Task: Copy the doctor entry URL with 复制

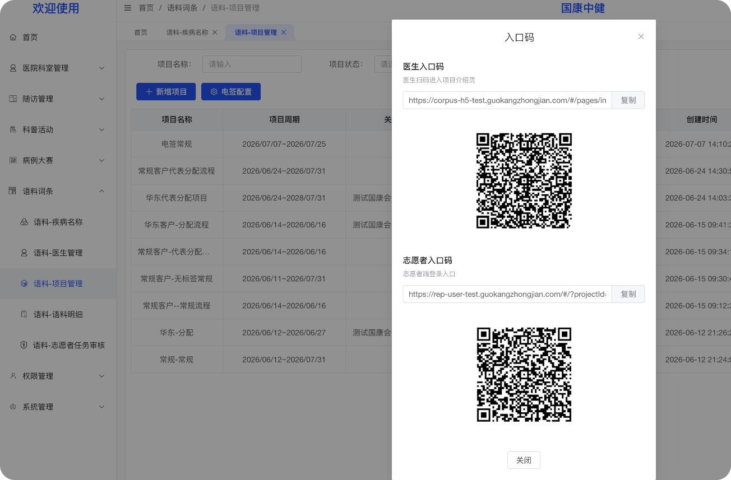Action: 628,100
